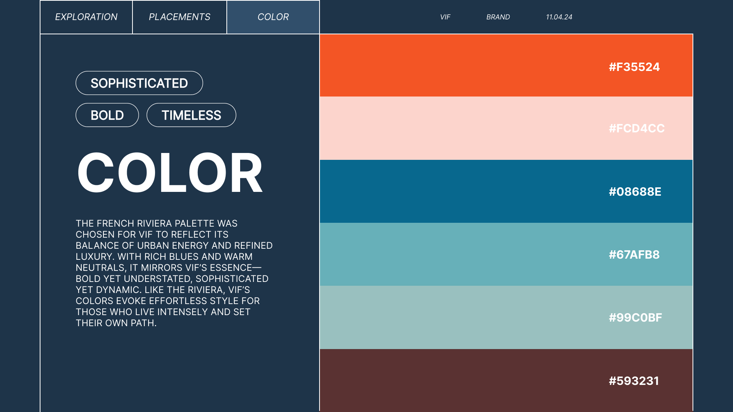Click the VIF header label

point(445,17)
